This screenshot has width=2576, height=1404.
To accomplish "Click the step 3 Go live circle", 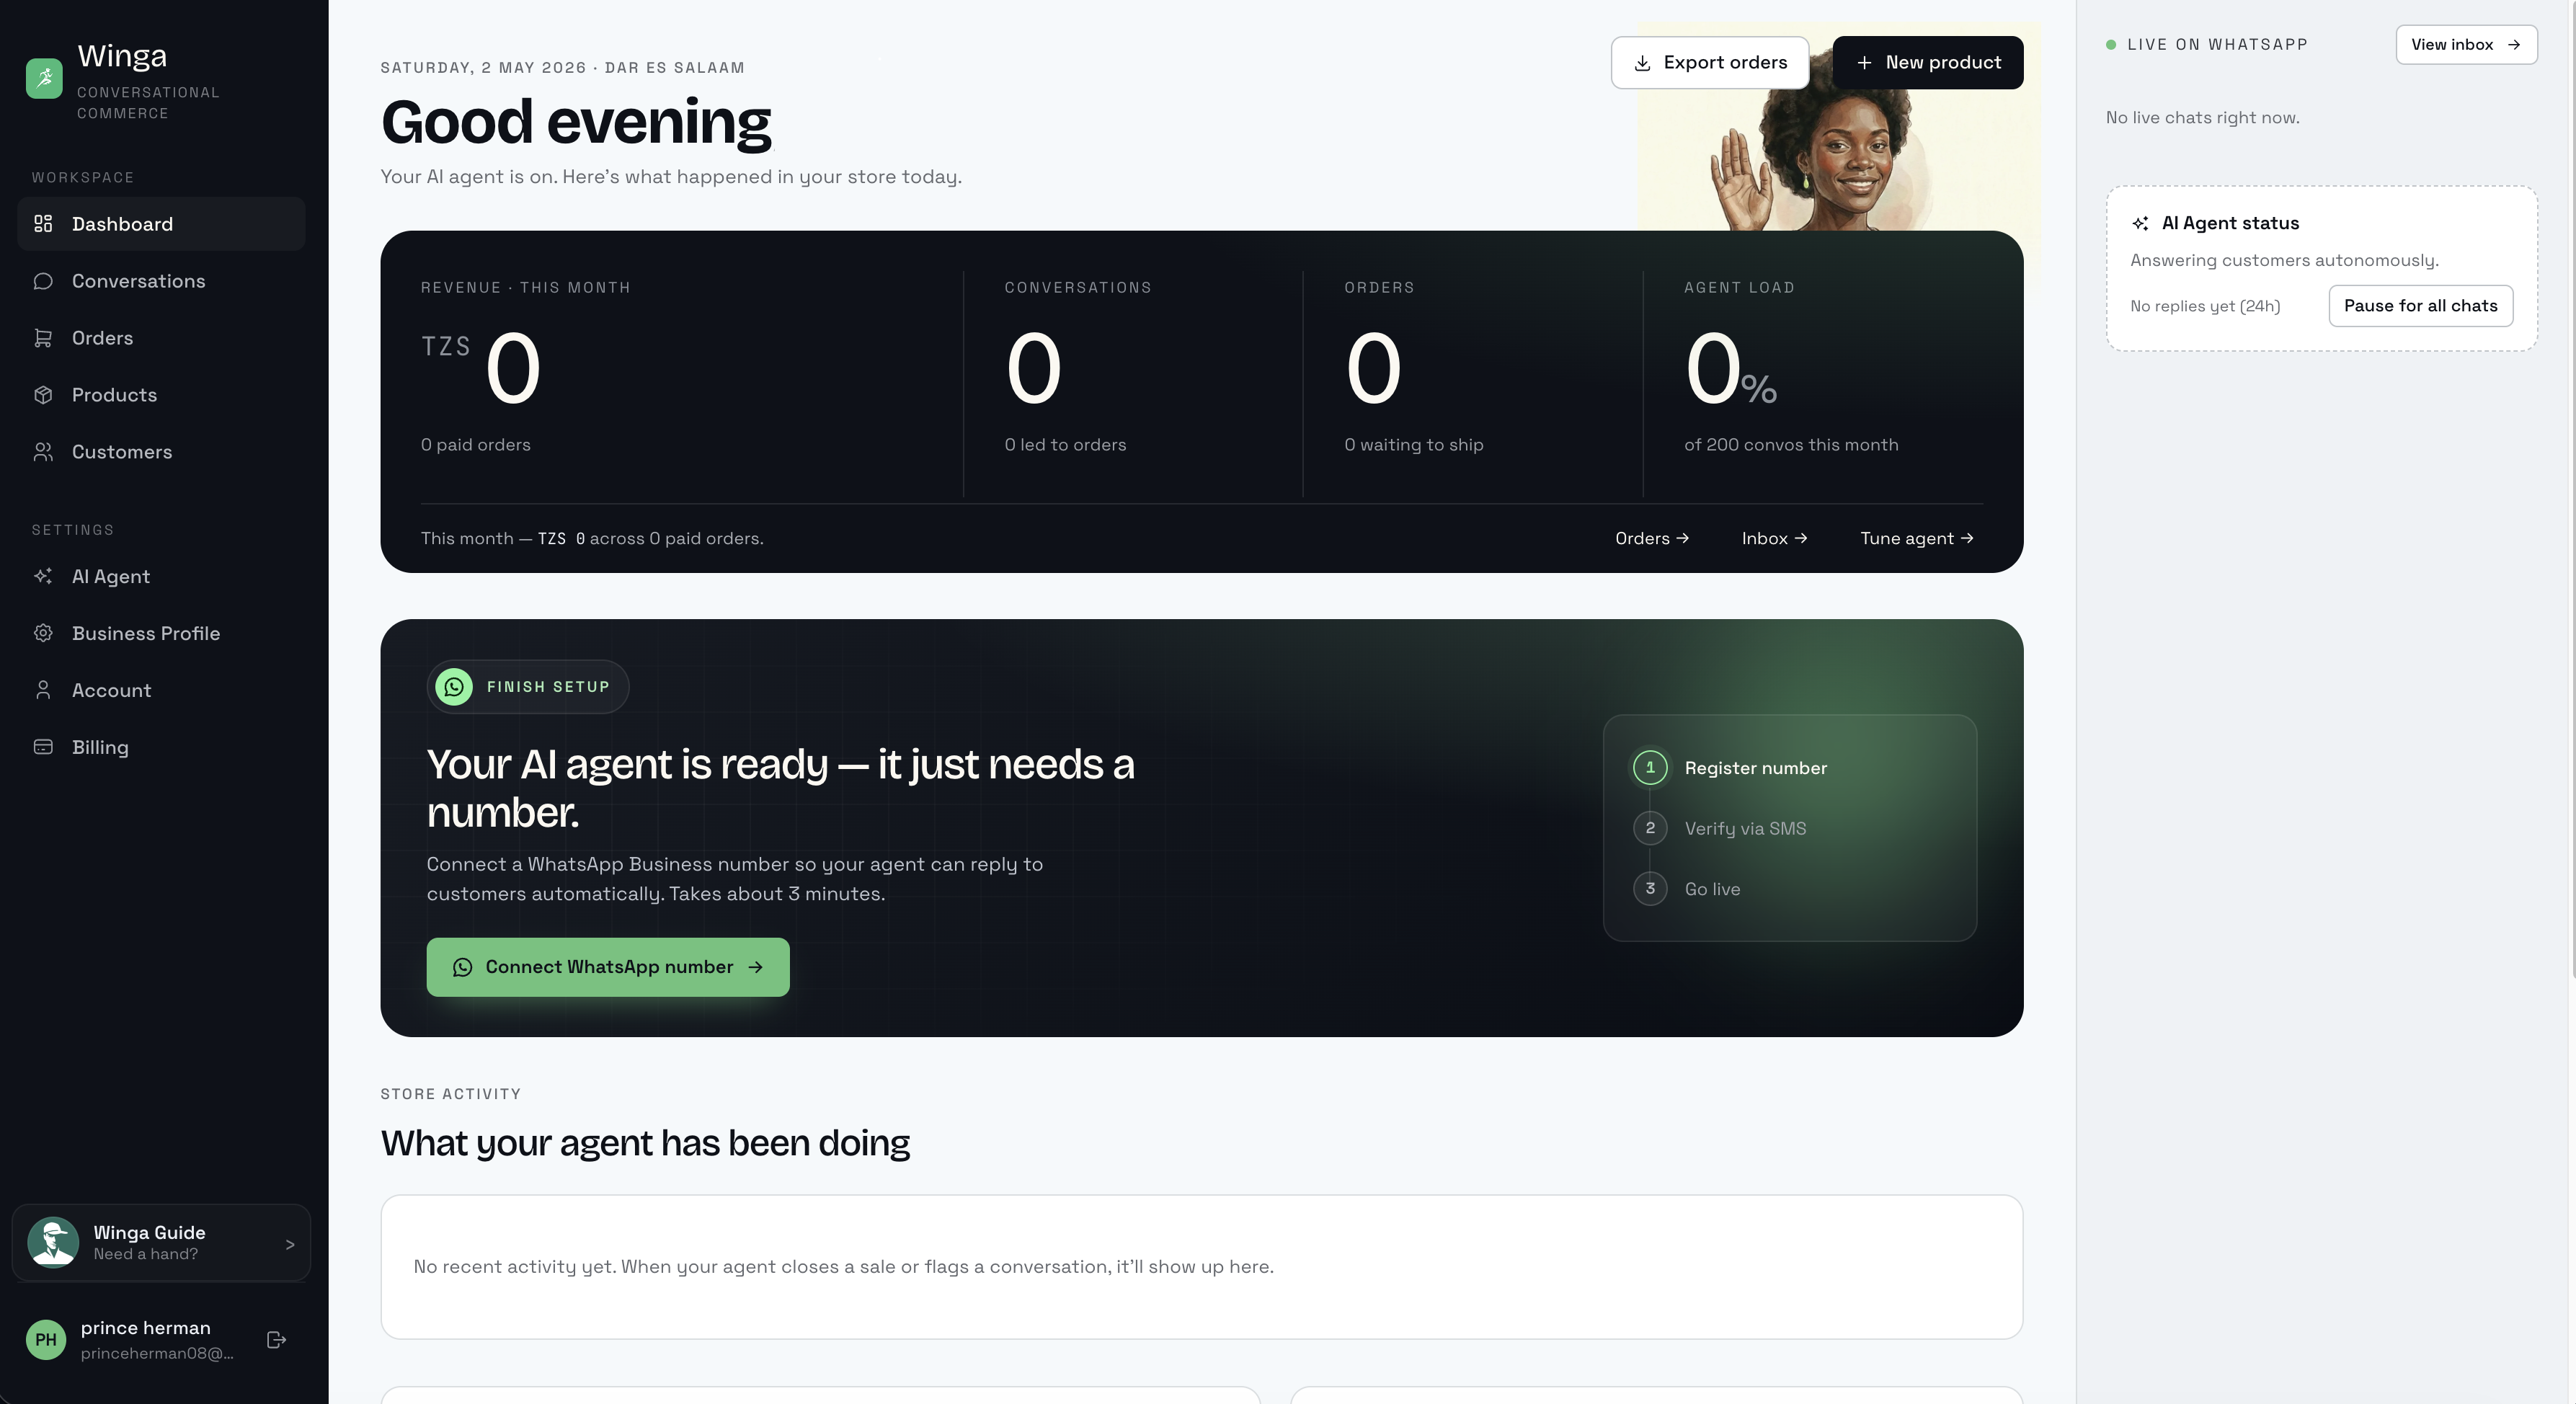I will (x=1650, y=888).
